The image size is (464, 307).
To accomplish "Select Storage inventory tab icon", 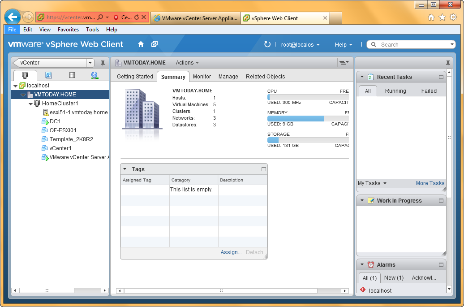I will point(72,75).
